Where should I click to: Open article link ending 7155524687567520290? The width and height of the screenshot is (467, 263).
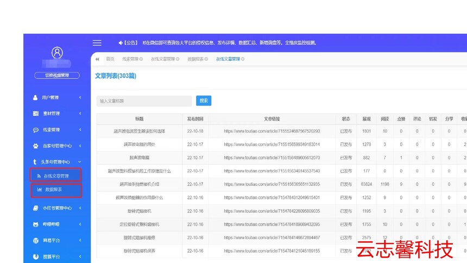272,131
